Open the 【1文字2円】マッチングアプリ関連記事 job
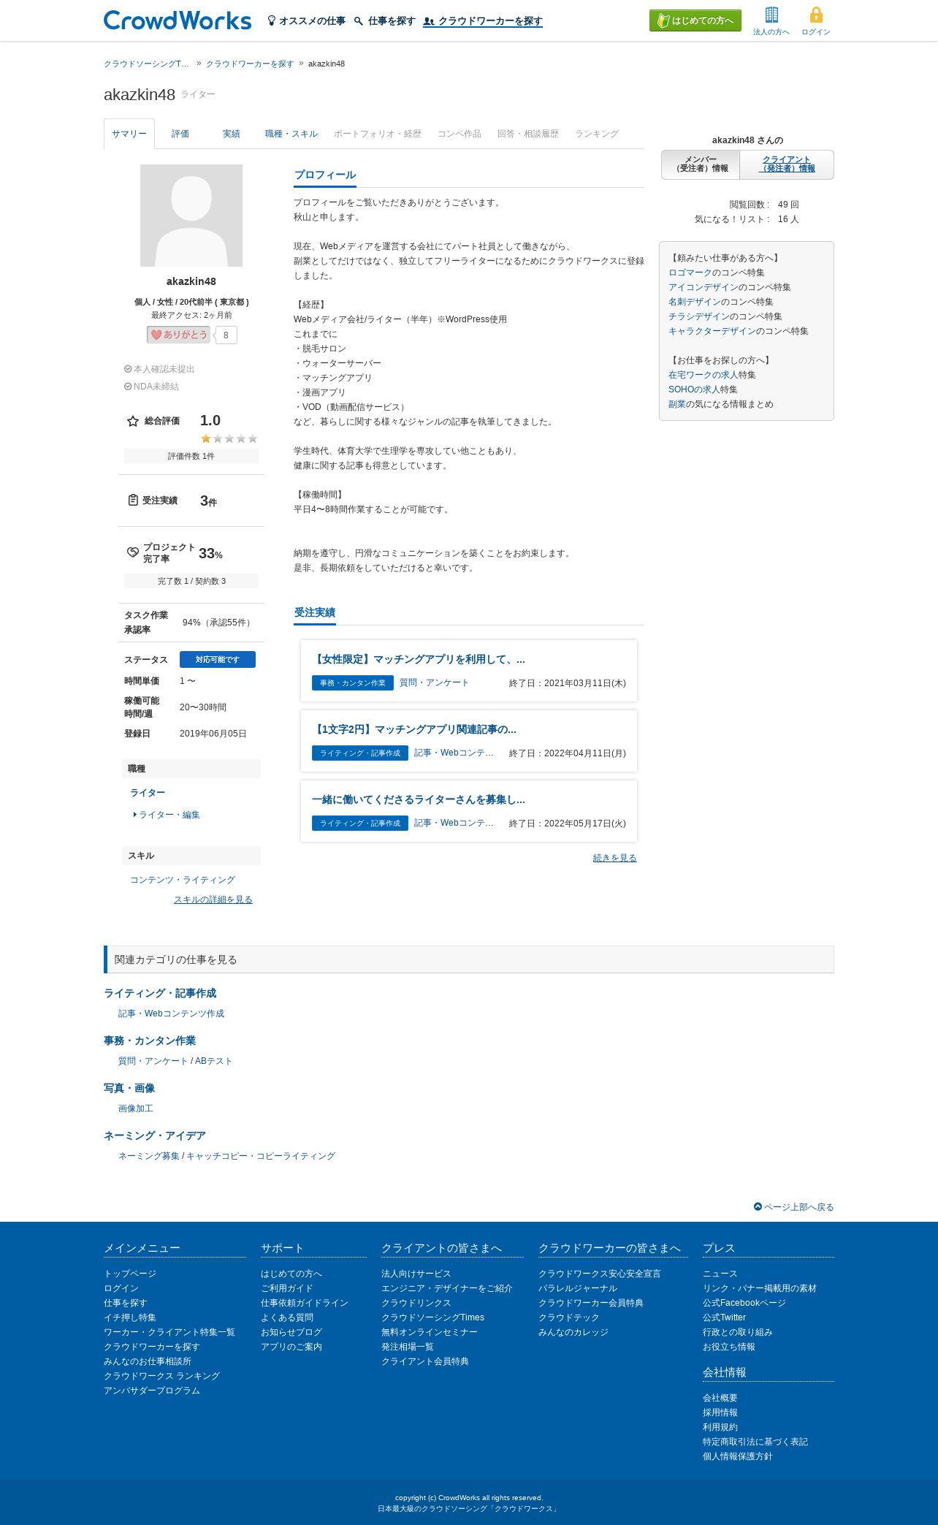This screenshot has height=1525, width=938. [414, 729]
